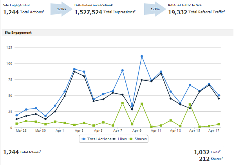Click the Apr 1 x-axis label

pos(60,131)
